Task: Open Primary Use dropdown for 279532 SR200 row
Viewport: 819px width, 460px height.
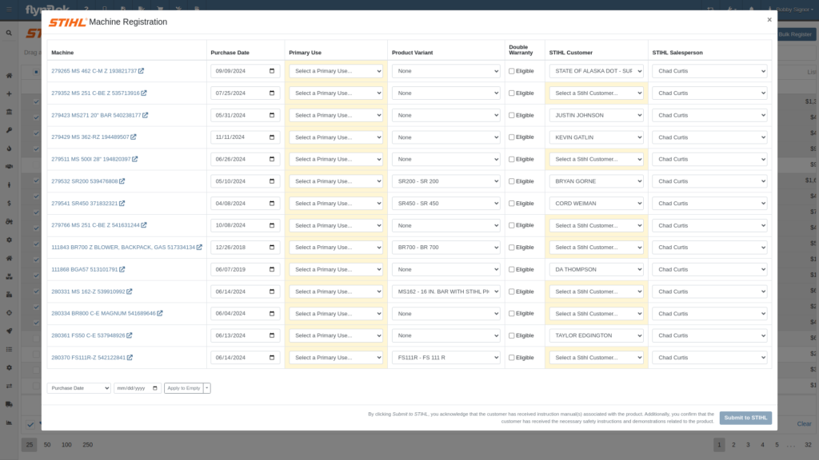Action: pyautogui.click(x=336, y=181)
